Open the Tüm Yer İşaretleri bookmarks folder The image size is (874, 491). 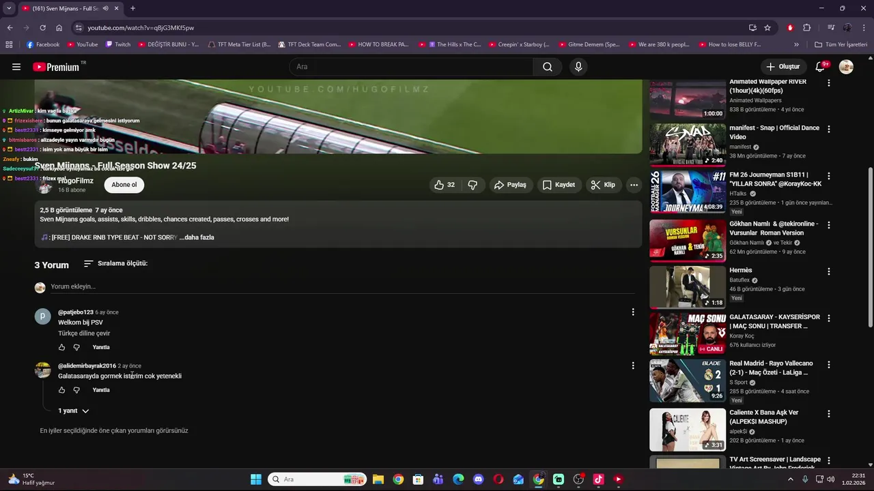point(841,44)
